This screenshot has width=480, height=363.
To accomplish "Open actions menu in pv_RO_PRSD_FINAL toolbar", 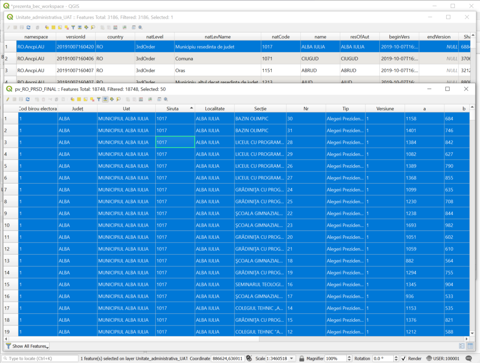I will [165, 99].
